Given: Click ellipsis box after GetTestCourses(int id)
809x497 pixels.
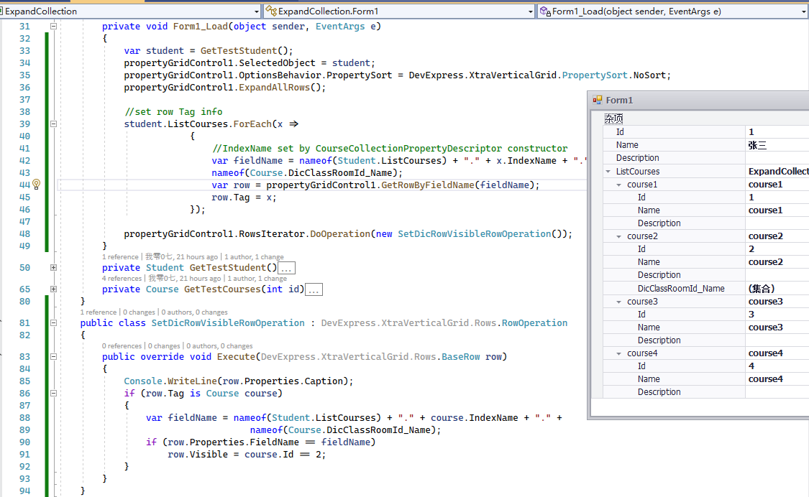Looking at the screenshot, I should (314, 289).
